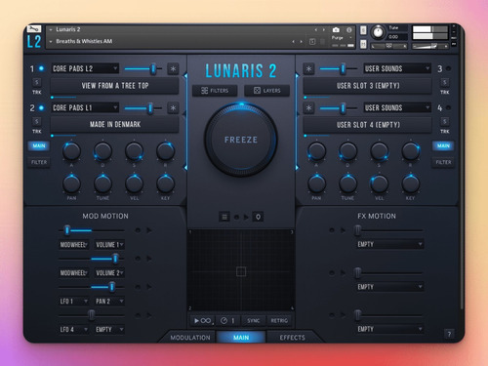Click MADE IN DENMARK sound name
Viewport: 488px width, 366px height.
115,125
